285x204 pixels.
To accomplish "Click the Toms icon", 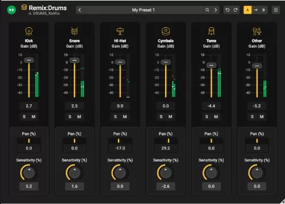I will click(211, 31).
